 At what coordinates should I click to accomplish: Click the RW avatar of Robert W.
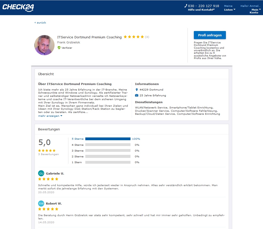[41, 204]
